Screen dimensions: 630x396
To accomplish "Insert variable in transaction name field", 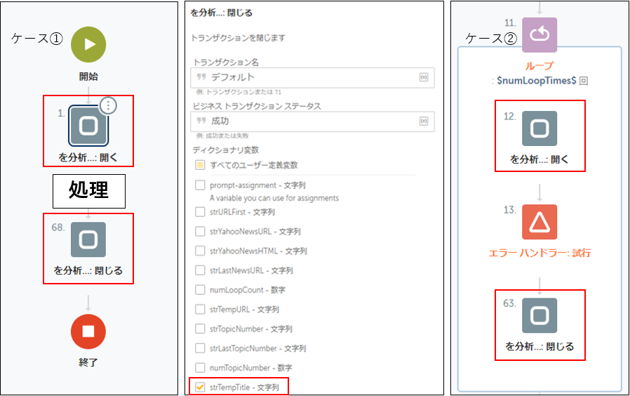I will pos(424,77).
